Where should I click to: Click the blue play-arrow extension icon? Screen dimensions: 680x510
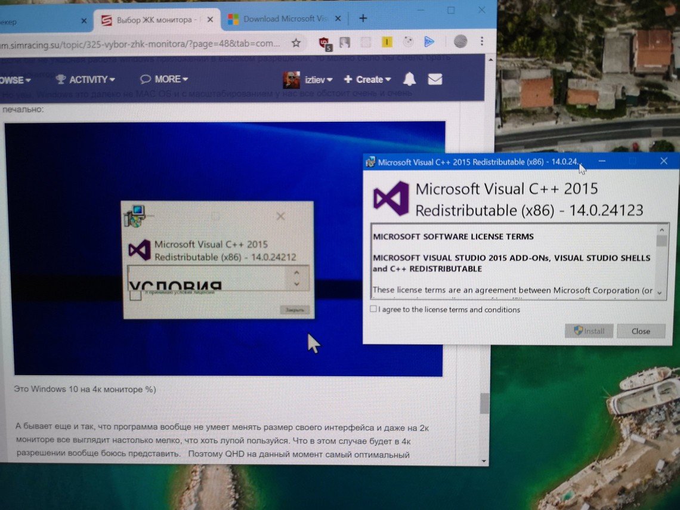429,41
